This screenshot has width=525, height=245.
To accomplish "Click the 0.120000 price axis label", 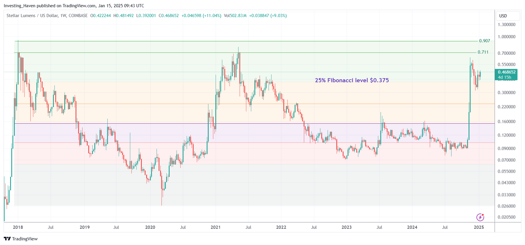I will [506, 135].
